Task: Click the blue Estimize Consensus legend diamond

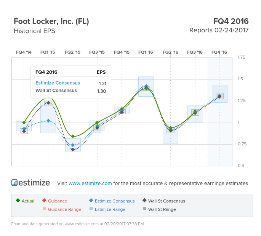Action: pos(91,200)
